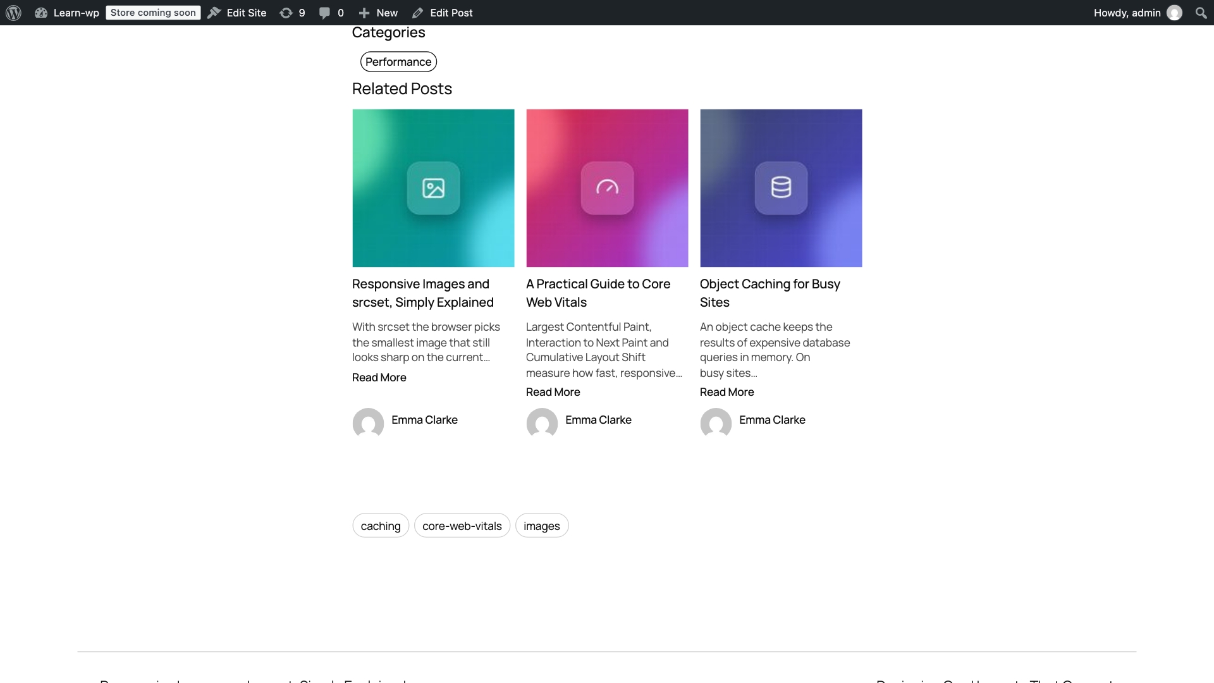
Task: Click the image icon on green thumbnail
Action: [433, 188]
